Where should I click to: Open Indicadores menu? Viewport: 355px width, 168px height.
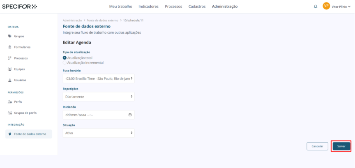148,7
